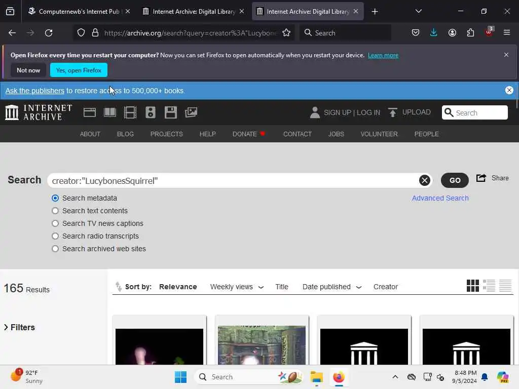This screenshot has width=519, height=389.
Task: Click the GO search button
Action: click(x=455, y=180)
